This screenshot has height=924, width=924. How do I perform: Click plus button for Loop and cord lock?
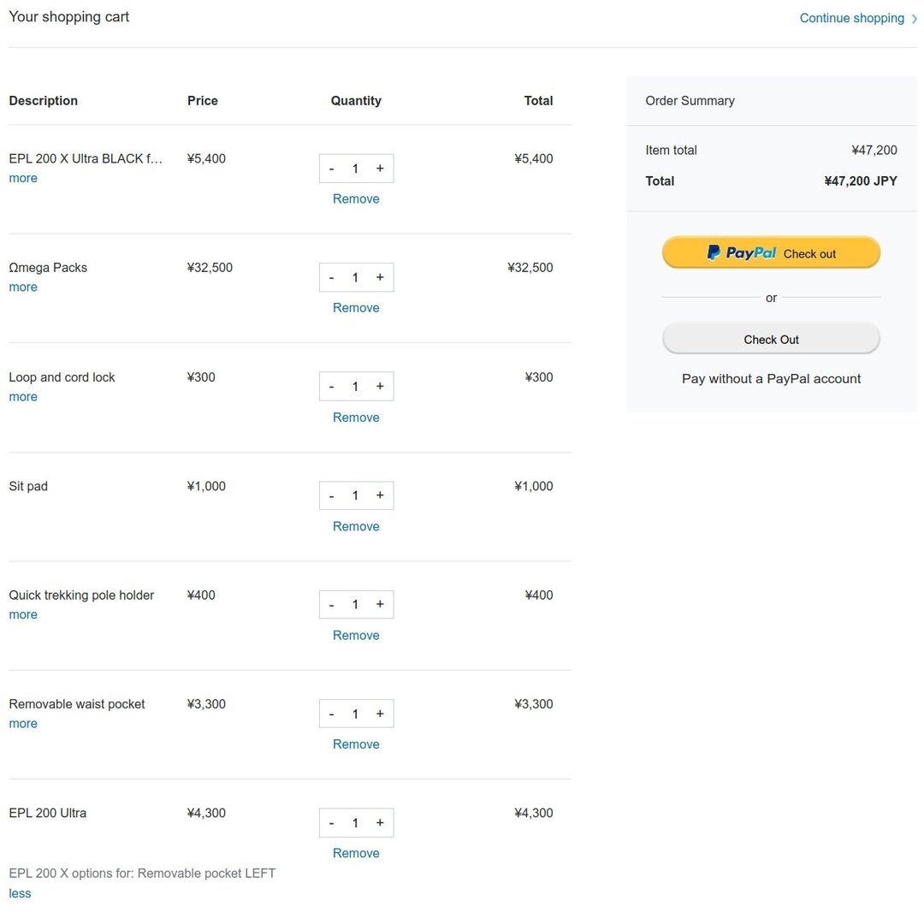380,387
